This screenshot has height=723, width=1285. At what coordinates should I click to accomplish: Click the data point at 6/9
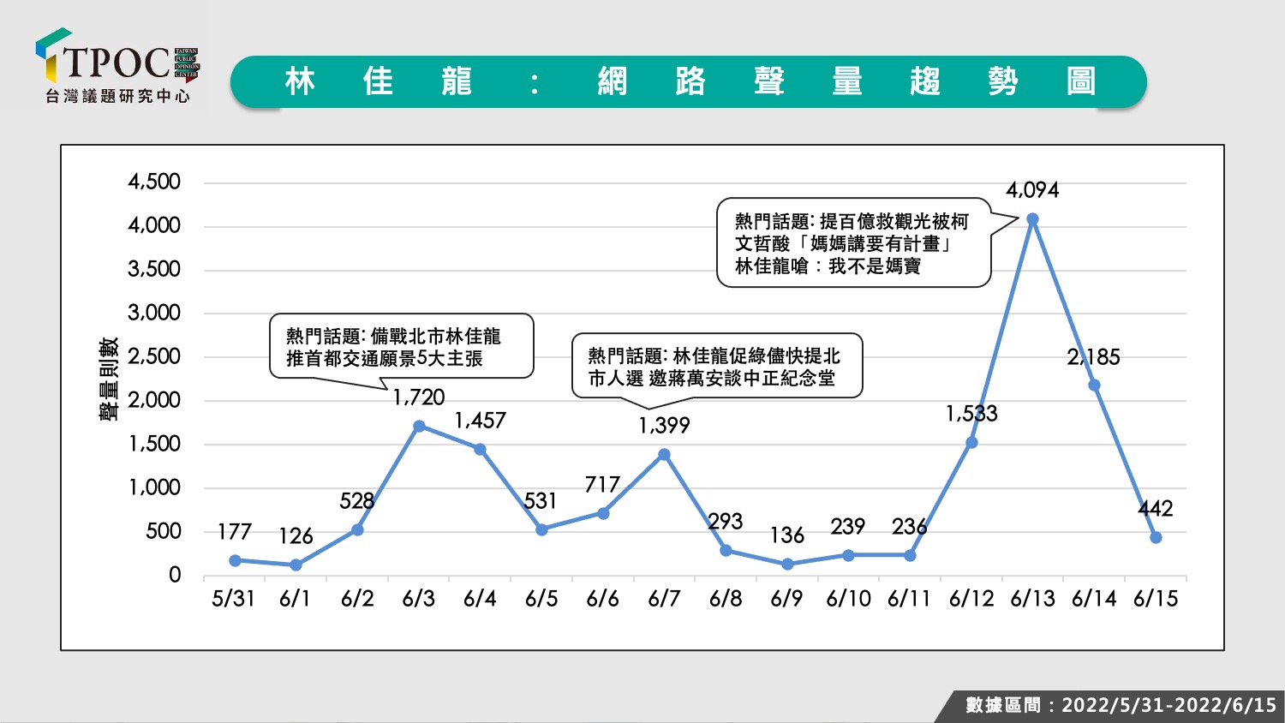click(787, 565)
